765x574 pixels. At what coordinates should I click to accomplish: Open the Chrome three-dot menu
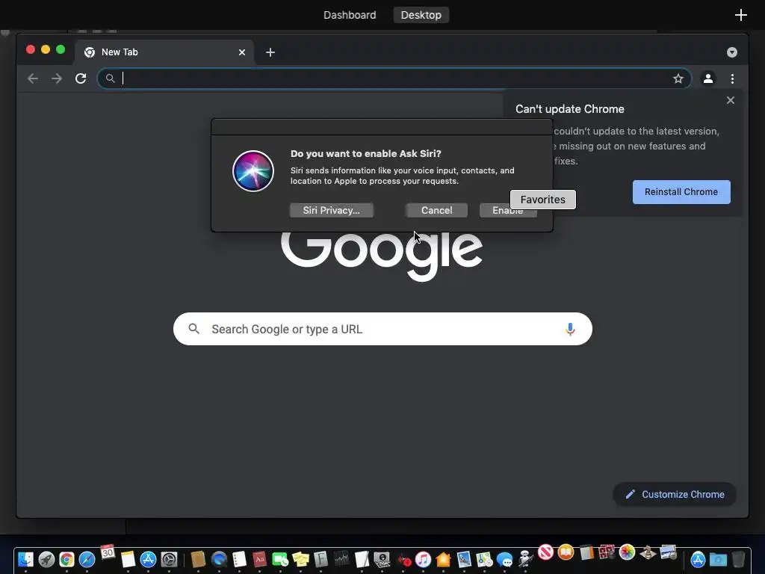(732, 78)
